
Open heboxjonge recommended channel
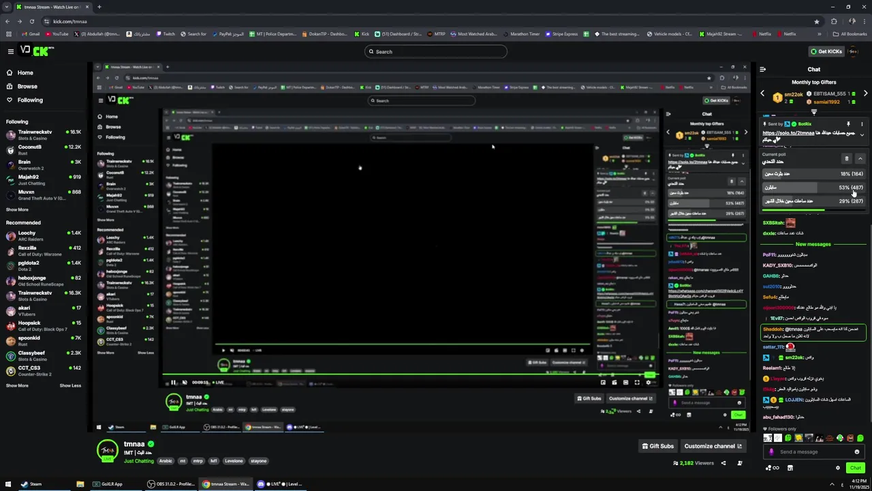[x=44, y=281]
